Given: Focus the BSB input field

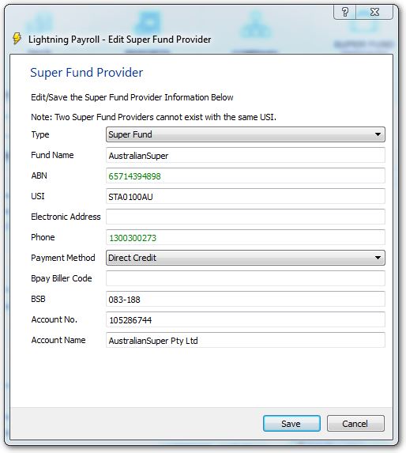Looking at the screenshot, I should pyautogui.click(x=246, y=299).
